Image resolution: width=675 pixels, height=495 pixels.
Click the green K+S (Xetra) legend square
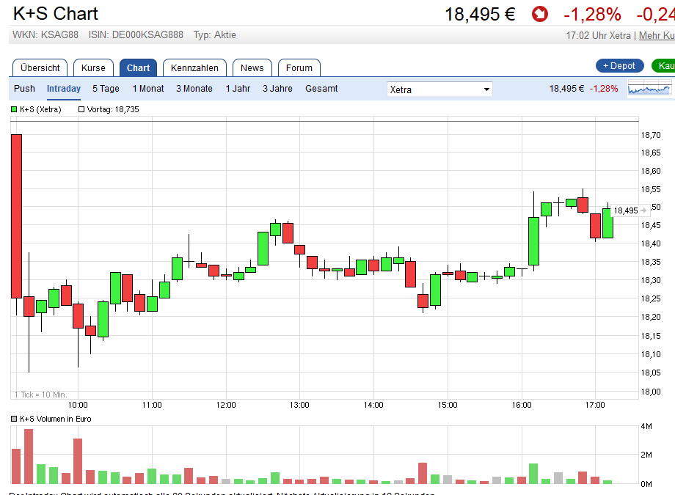click(14, 109)
